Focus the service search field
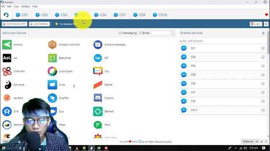The height and width of the screenshot is (151, 270). pyautogui.click(x=163, y=33)
